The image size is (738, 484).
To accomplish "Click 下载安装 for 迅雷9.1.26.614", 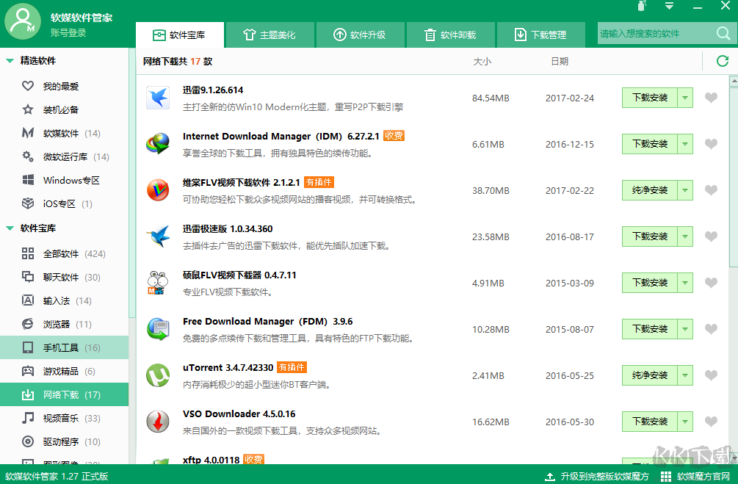I will [650, 98].
